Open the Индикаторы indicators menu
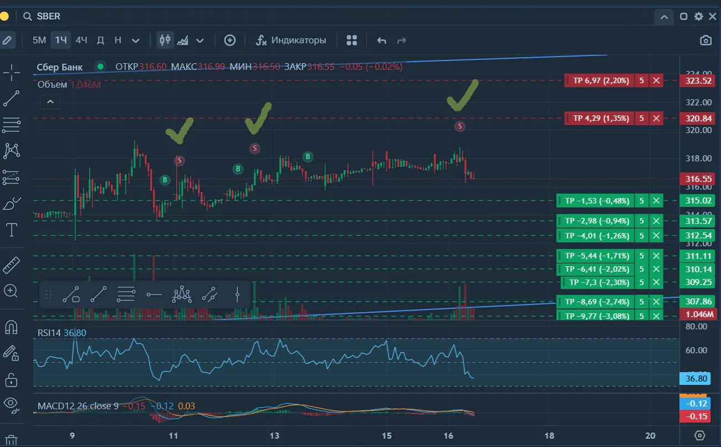Viewport: 721px width, 447px height. (x=291, y=40)
